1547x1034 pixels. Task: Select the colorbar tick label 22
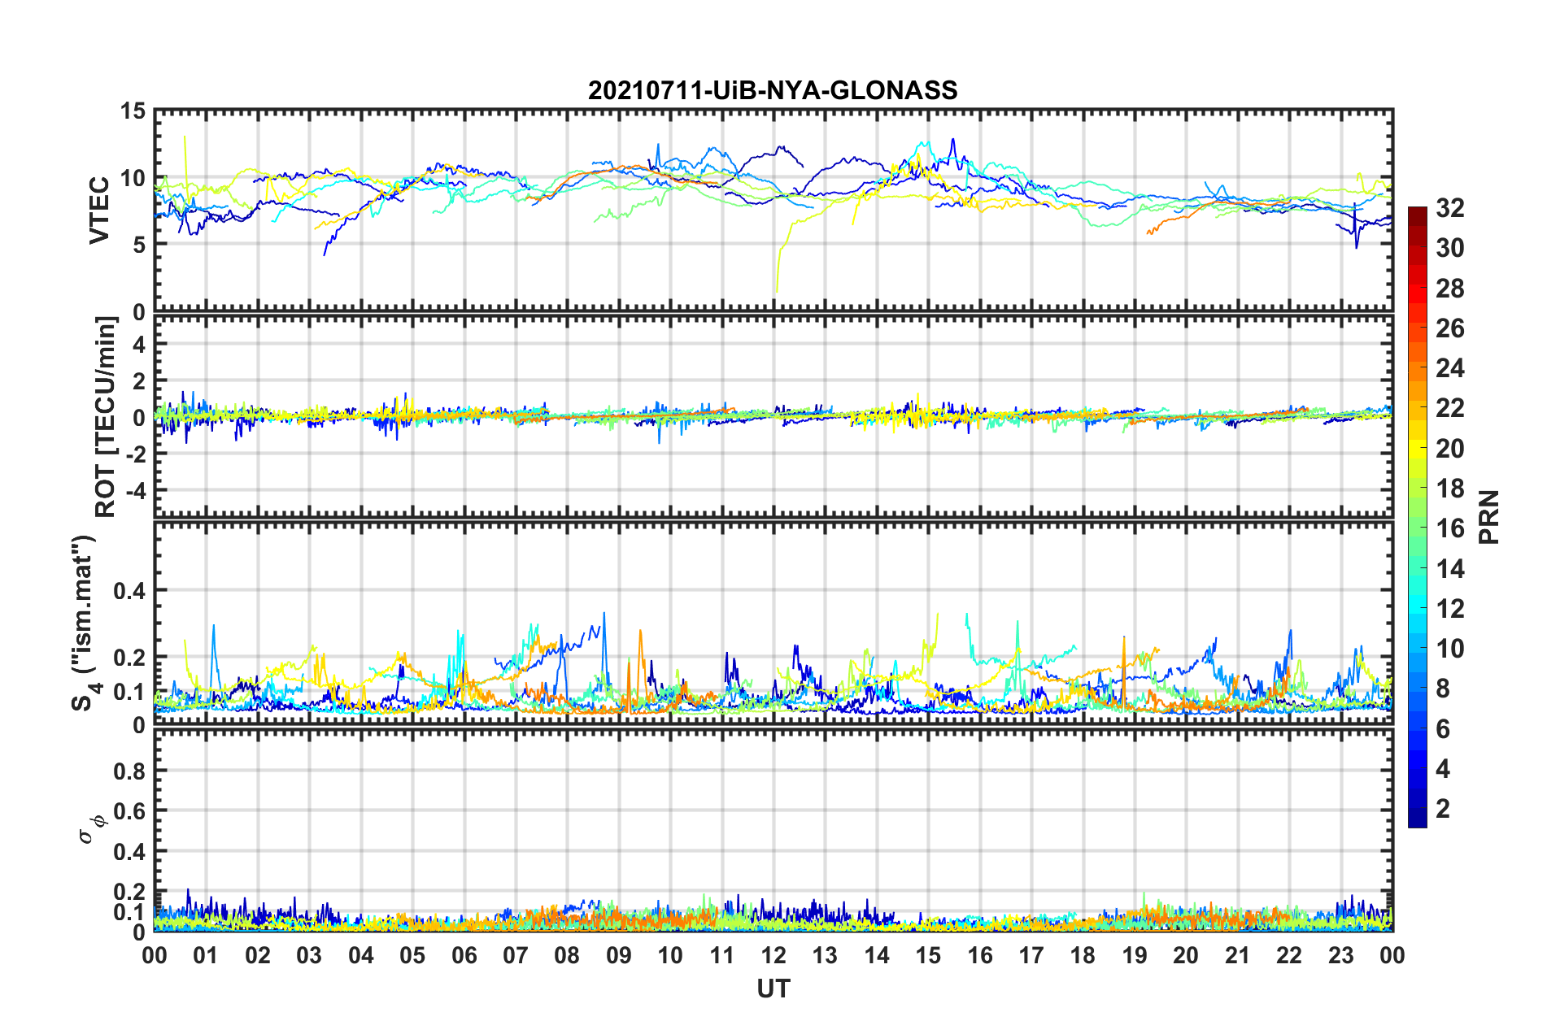click(1449, 408)
